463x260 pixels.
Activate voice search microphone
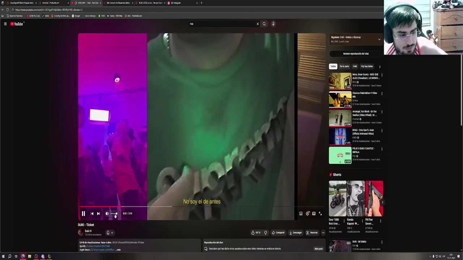click(273, 24)
